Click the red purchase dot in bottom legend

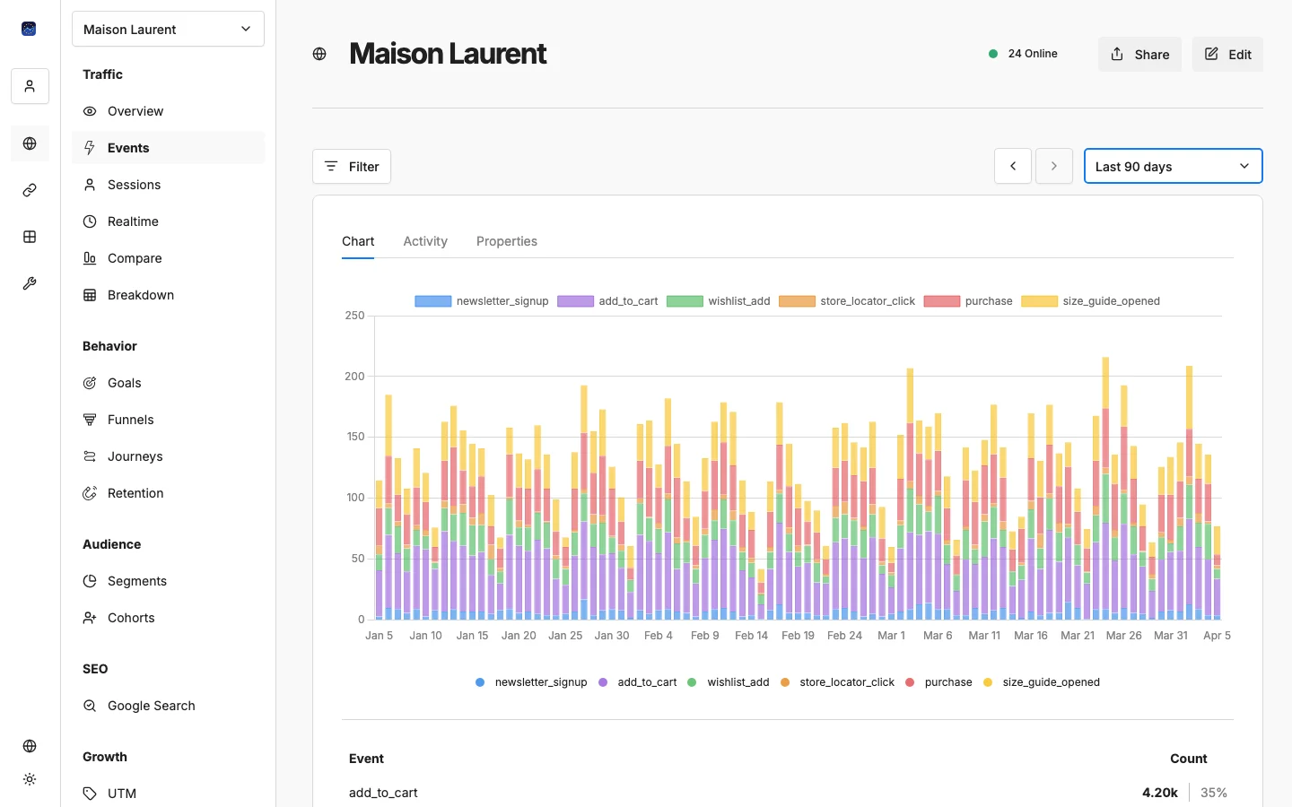point(910,682)
